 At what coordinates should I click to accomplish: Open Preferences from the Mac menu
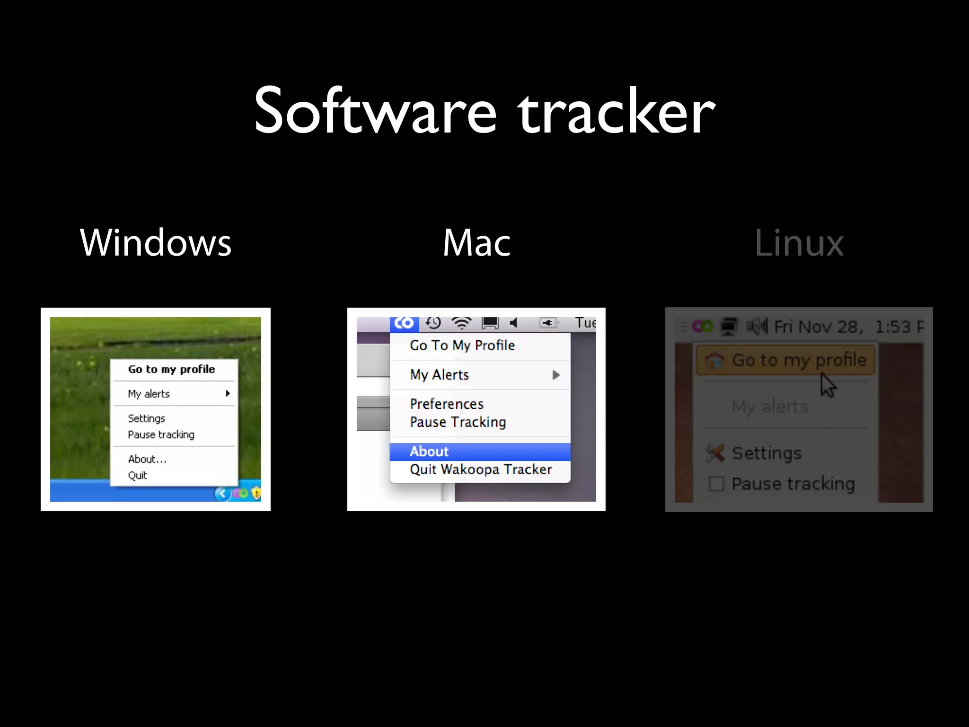click(x=446, y=404)
